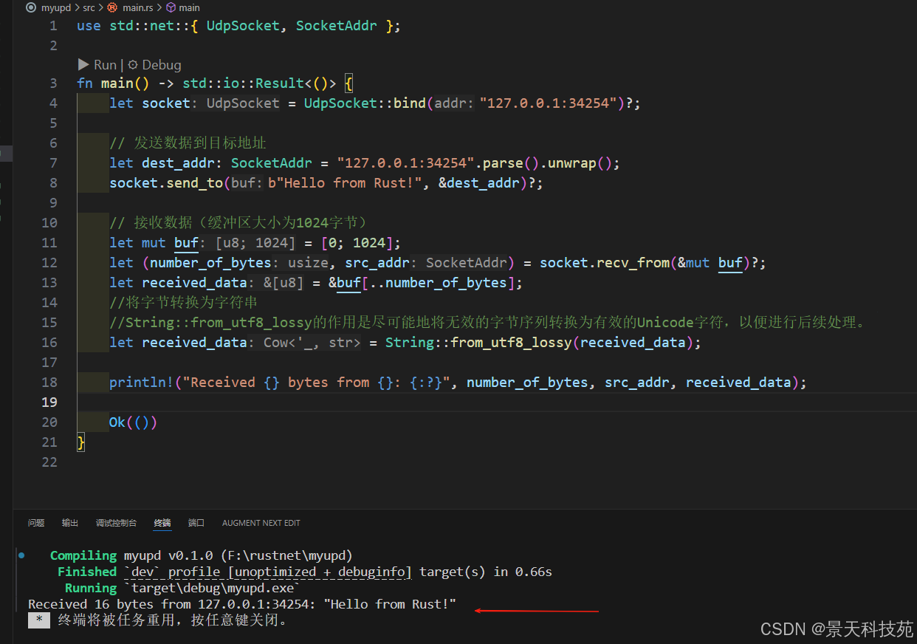
Task: Click the println! macro on line 18
Action: (142, 382)
